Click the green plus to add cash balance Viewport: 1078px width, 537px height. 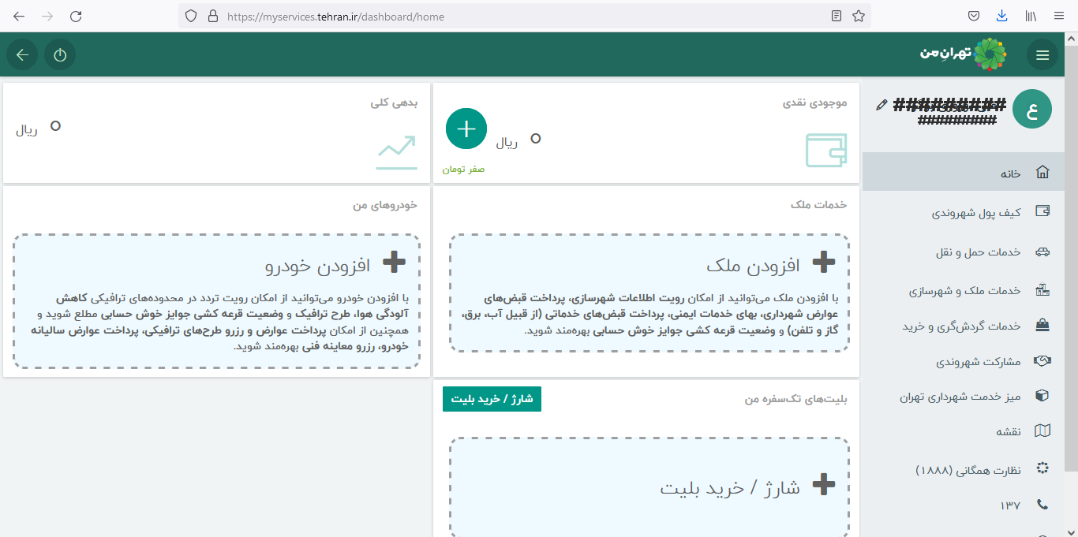click(466, 128)
